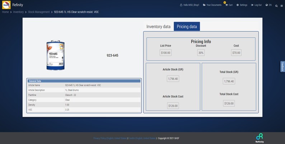Select the Article Name value text
The image size is (285, 144).
click(83, 85)
